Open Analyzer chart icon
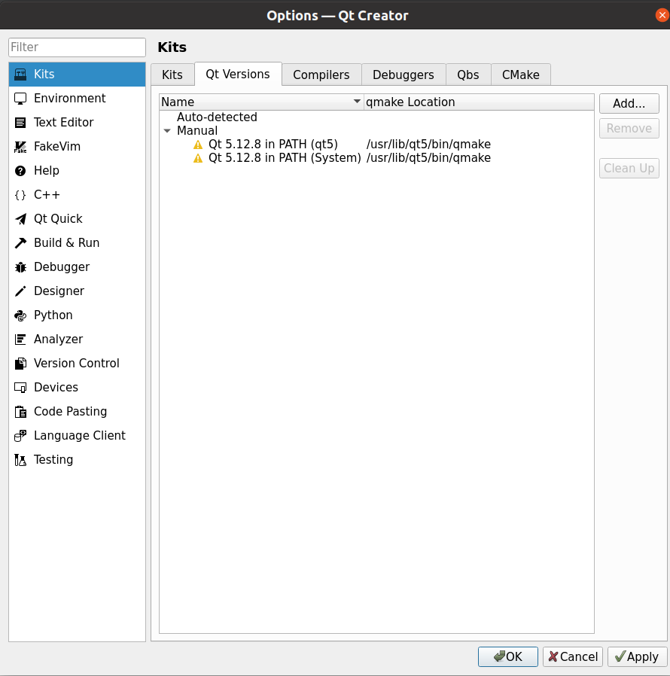 point(20,340)
